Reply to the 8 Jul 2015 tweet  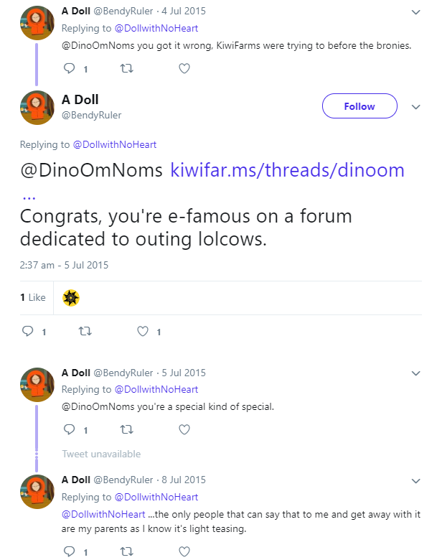pos(70,551)
